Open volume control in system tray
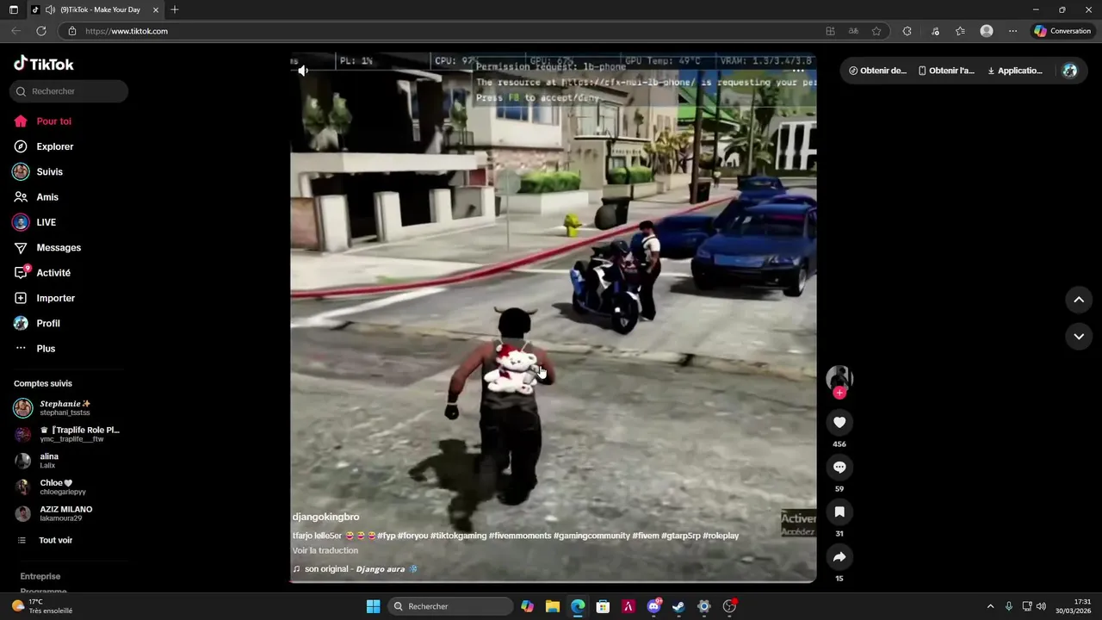The image size is (1102, 620). coord(1041,606)
